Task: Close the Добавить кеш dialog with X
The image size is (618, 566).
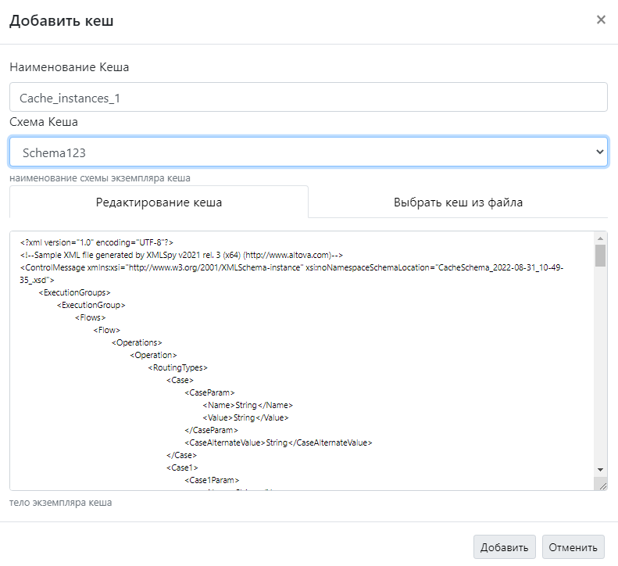Action: click(x=601, y=20)
